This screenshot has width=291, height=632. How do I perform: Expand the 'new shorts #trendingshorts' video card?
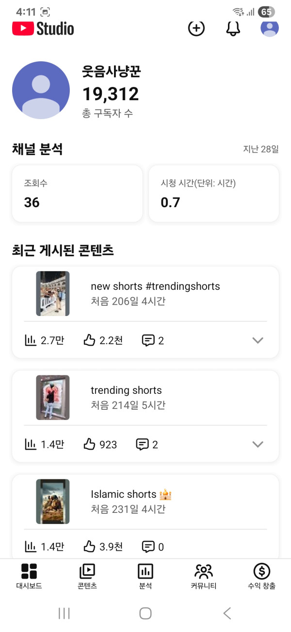[258, 340]
